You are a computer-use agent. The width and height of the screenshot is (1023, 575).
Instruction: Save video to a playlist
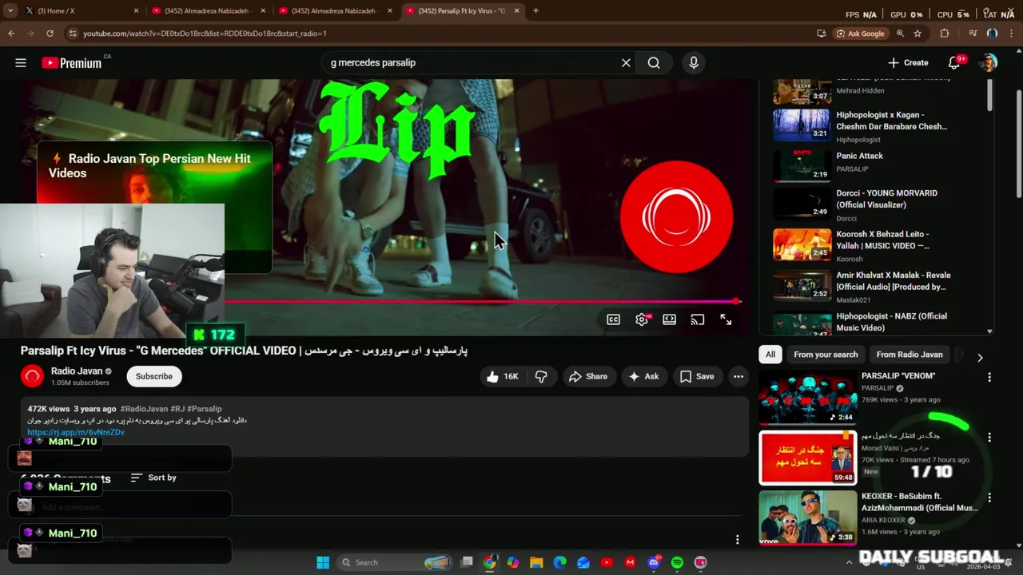click(697, 376)
